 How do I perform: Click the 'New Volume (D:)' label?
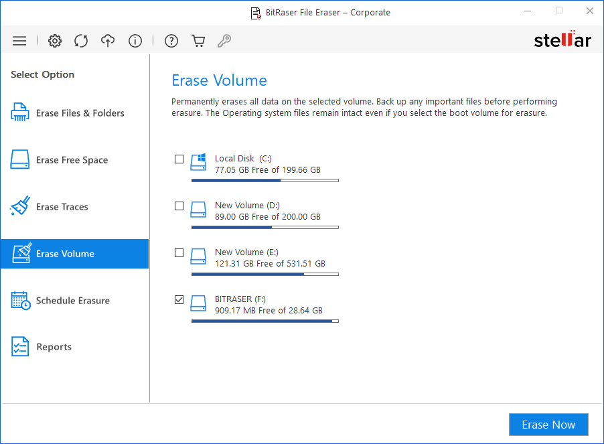[247, 205]
